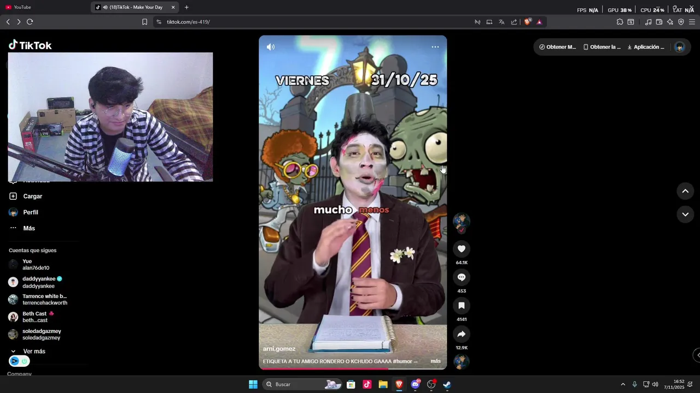Open the Leo AI sparkle icon
This screenshot has width=700, height=393.
pyautogui.click(x=670, y=22)
